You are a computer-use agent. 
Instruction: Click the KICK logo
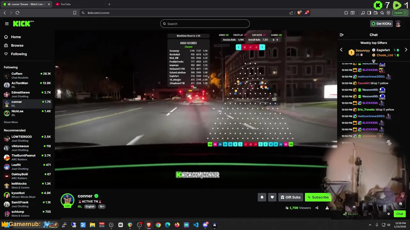tap(23, 24)
